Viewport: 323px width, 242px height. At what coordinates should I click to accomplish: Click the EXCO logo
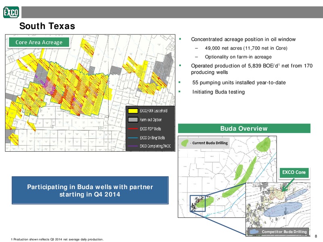(x=11, y=12)
